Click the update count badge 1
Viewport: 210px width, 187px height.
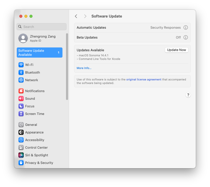click(x=58, y=53)
